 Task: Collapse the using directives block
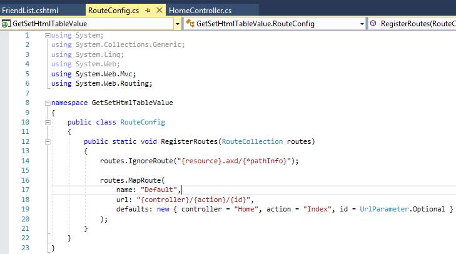(x=48, y=36)
